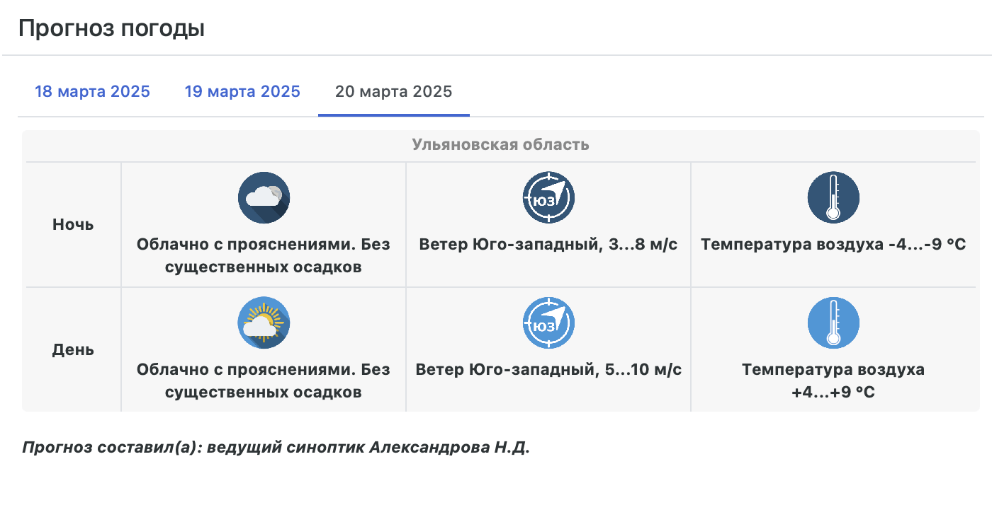992x505 pixels.
Task: Click the Прогноз погоды heading
Action: [x=111, y=29]
